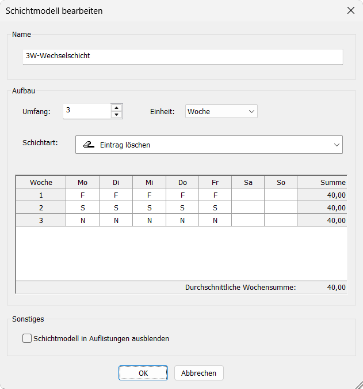Select week 2 Friday cell S
363x389 pixels.
coord(215,207)
